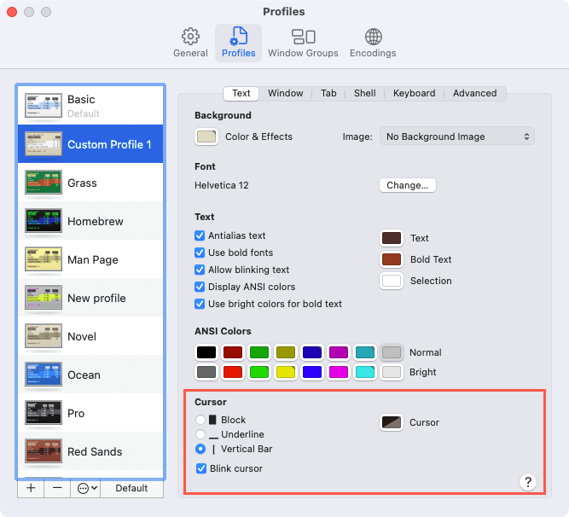Viewport: 569px width, 517px height.
Task: Open the Cursor color swatch
Action: tap(392, 422)
